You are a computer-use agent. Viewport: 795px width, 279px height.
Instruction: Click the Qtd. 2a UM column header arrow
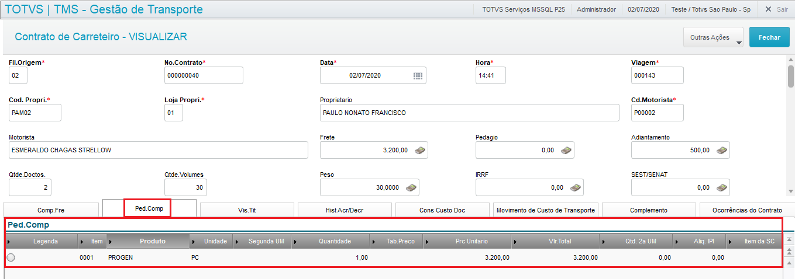tap(604, 241)
